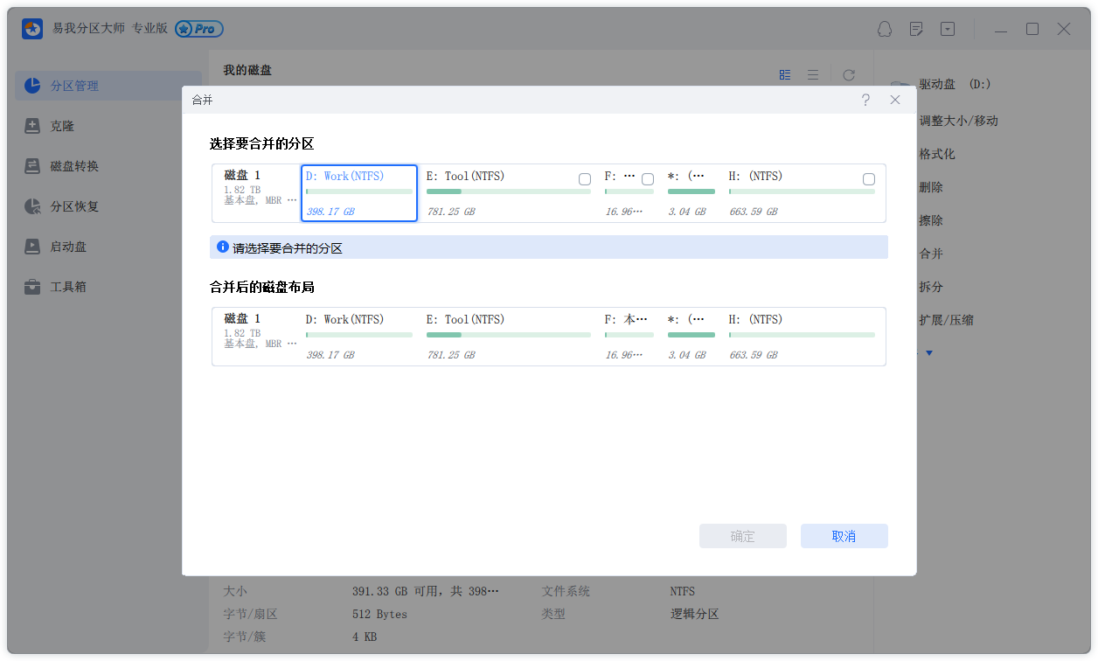Screen dimensions: 1098x661
Task: Select 调整大小/移动 in the right panel
Action: (x=958, y=121)
